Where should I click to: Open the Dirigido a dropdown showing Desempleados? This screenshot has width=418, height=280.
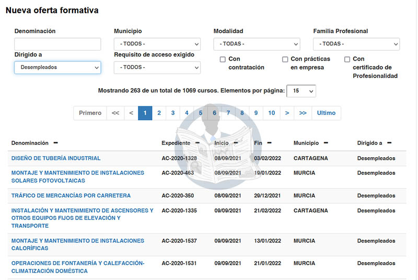click(57, 67)
